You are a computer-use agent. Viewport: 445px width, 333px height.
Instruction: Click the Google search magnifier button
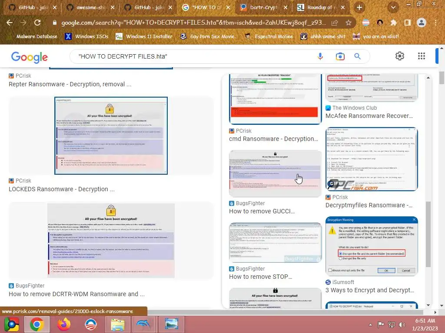358,56
